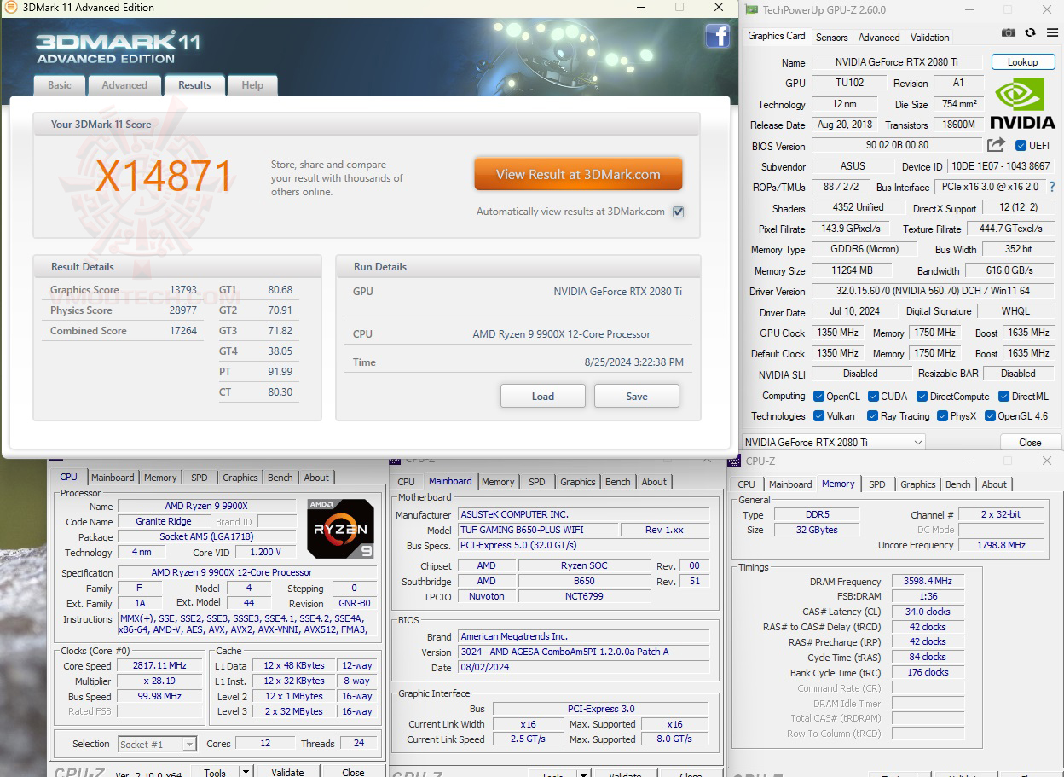Toggle the UEFI checkbox in GPU-Z
This screenshot has width=1064, height=777.
[x=1023, y=145]
